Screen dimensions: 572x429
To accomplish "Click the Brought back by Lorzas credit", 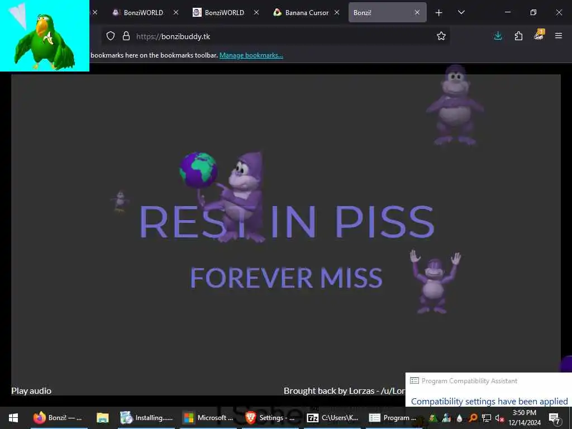I will coord(344,390).
